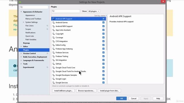The width and height of the screenshot is (184, 103).
Task: Collapse the Appearance & Behavior section
Action: [x=21, y=12]
